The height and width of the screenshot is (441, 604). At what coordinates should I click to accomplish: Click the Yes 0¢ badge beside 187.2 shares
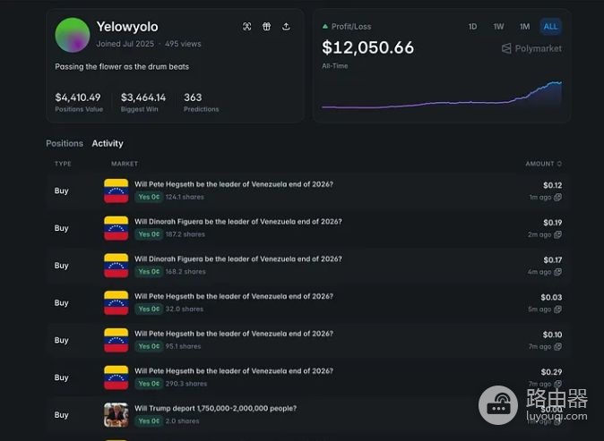point(149,234)
